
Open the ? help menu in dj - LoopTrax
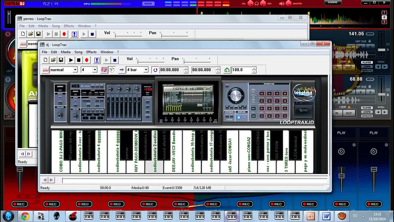click(118, 52)
